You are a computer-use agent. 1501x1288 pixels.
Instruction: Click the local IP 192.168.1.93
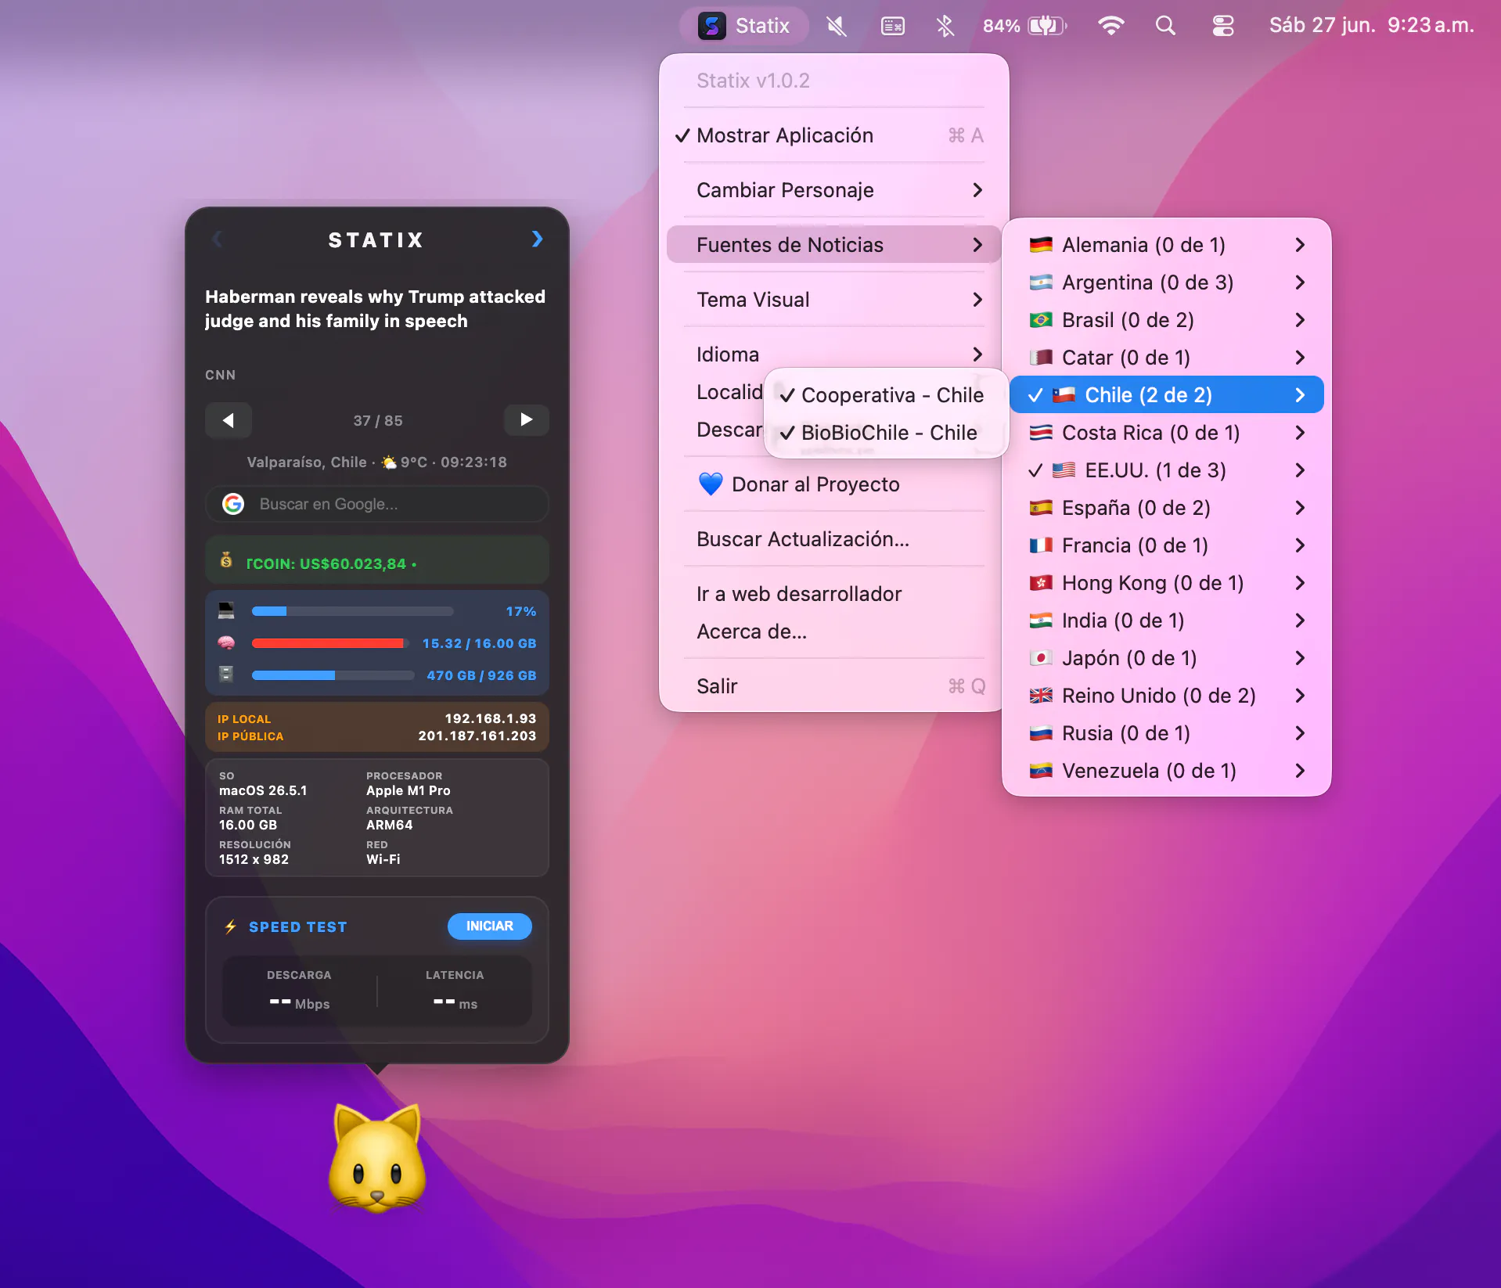point(491,718)
